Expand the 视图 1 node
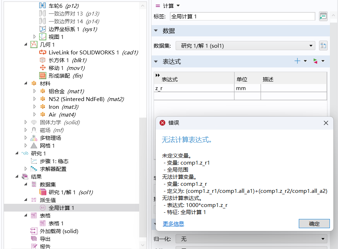The height and width of the screenshot is (249, 338). click(35, 37)
